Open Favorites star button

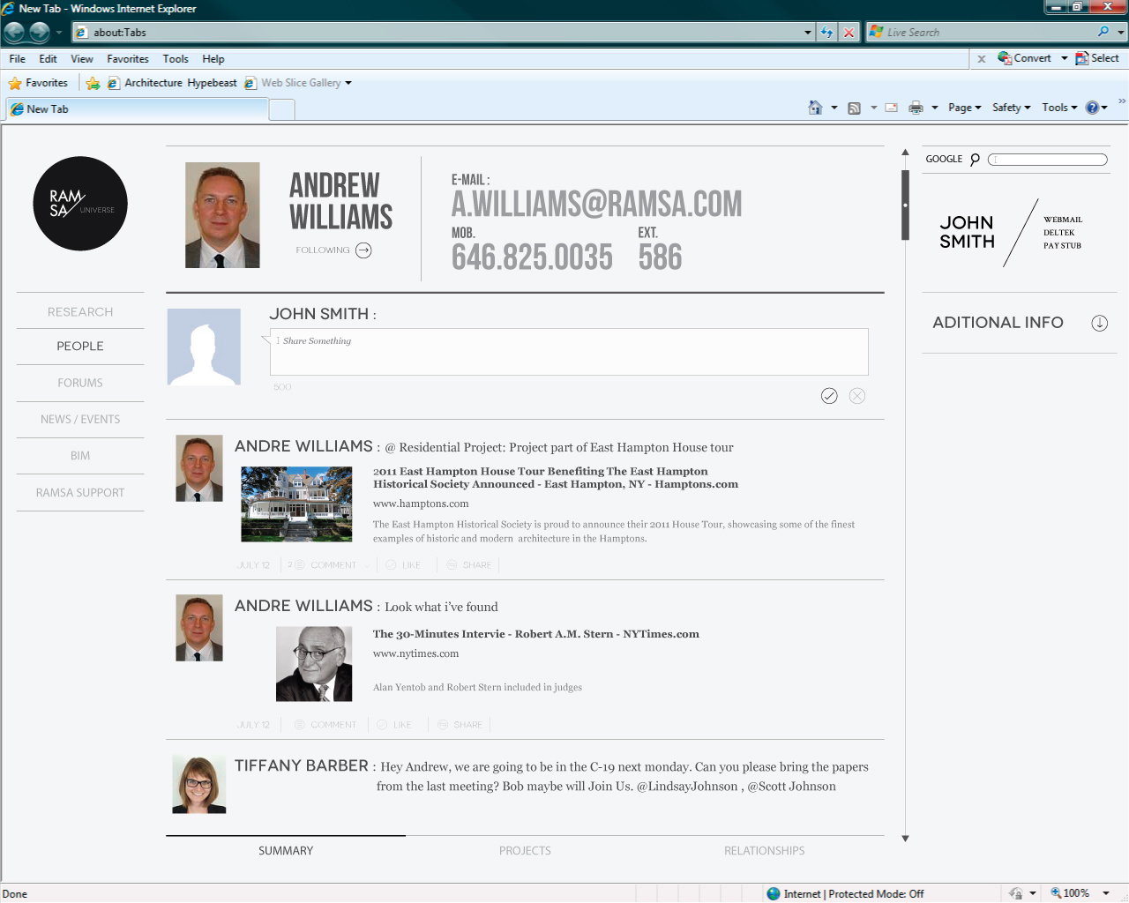[38, 83]
